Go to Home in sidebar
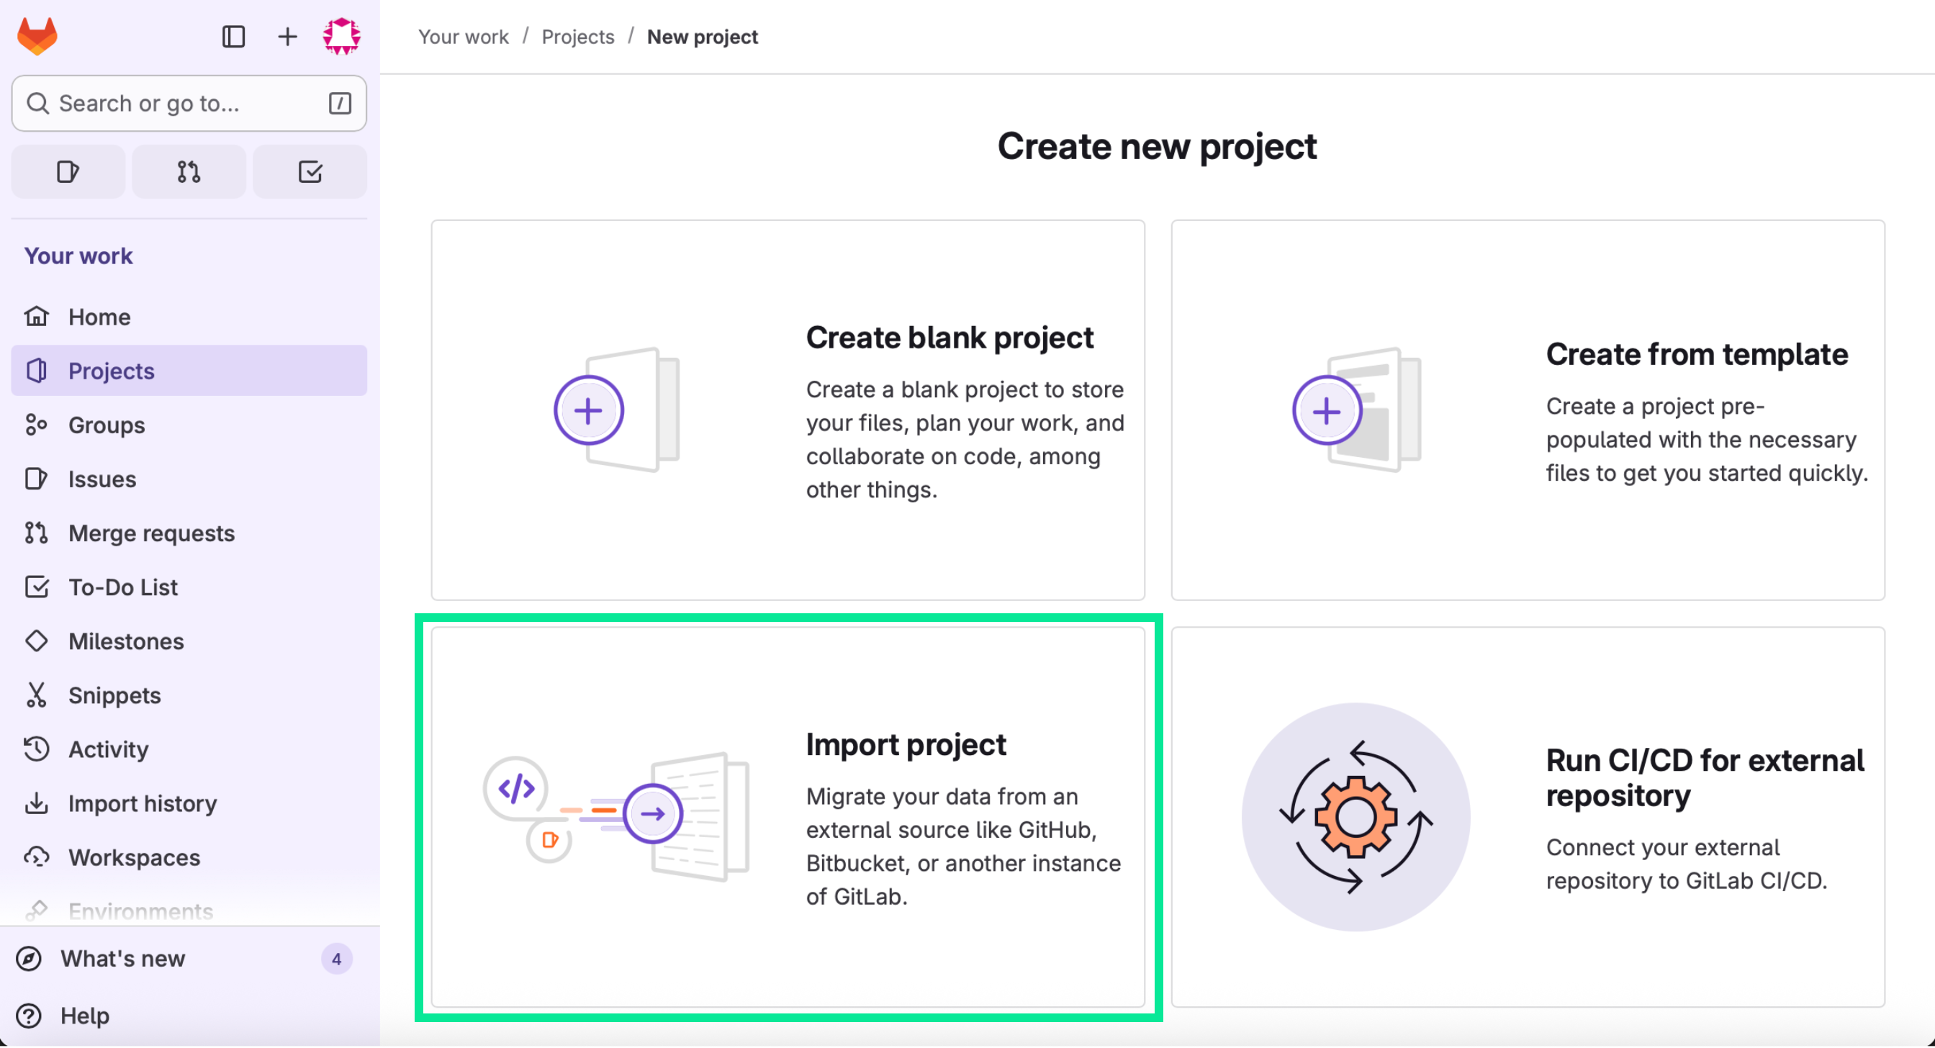 [99, 316]
